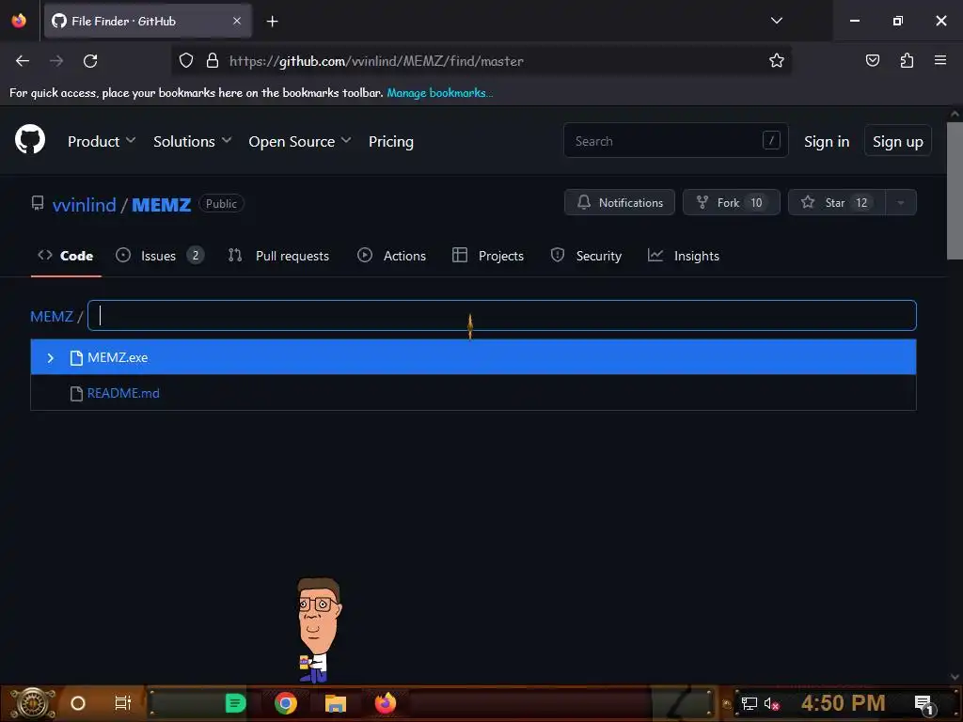Click the GitHub Search box
Screen dimensions: 963x722
click(x=675, y=140)
